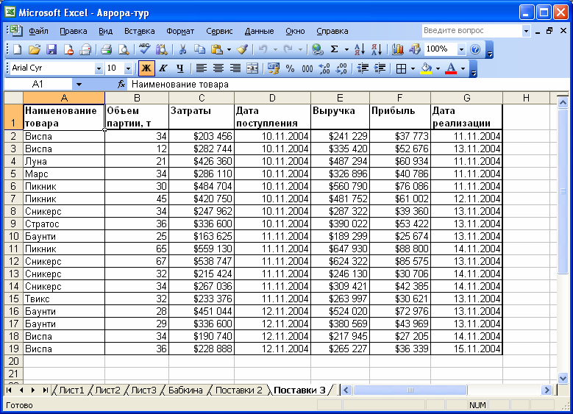Select cell with value $88 800
The height and width of the screenshot is (414, 573).
tap(400, 249)
